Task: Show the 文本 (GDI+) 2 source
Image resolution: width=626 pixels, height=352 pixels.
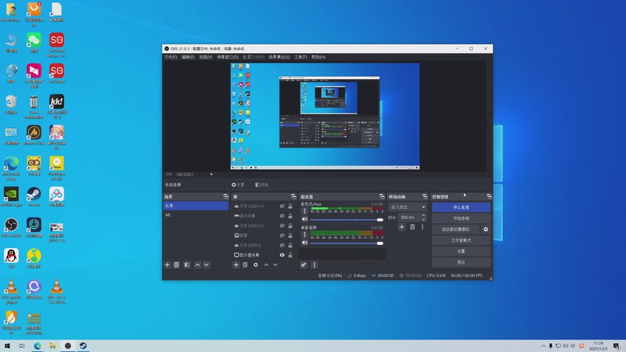Action: point(282,226)
